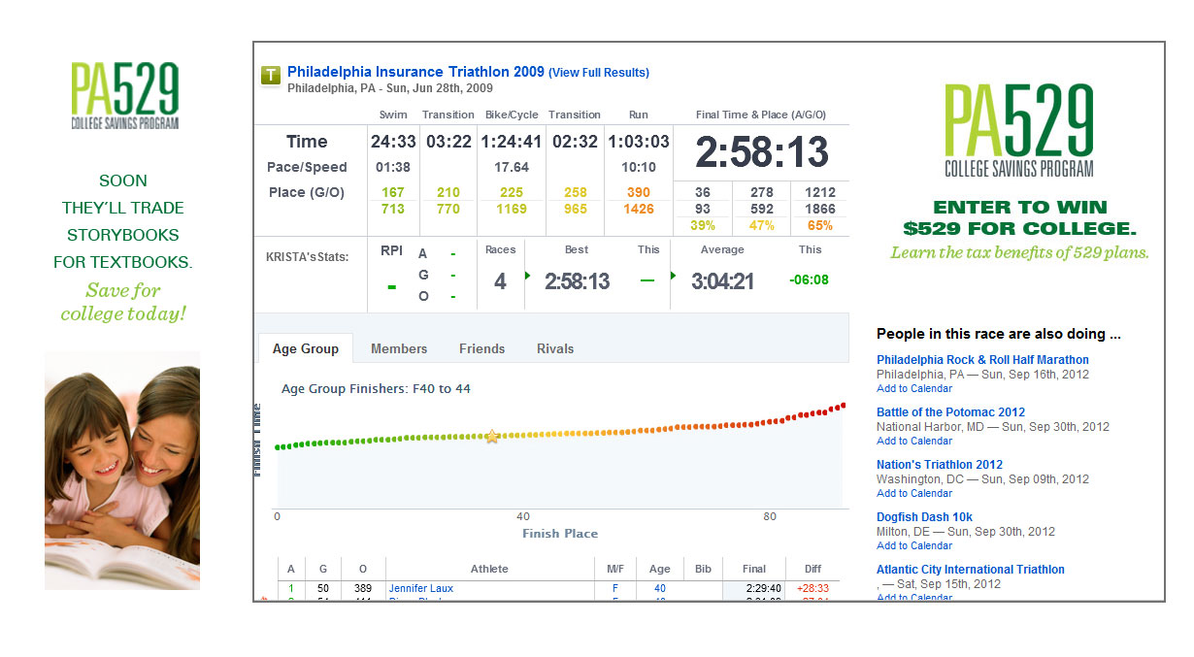Image resolution: width=1194 pixels, height=657 pixels.
Task: Click the green -06:08 difference value
Action: point(810,280)
